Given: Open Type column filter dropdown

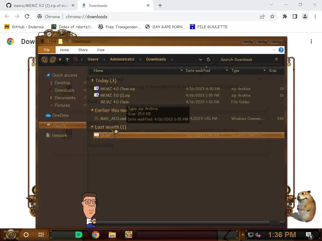Looking at the screenshot, I should click(x=264, y=71).
